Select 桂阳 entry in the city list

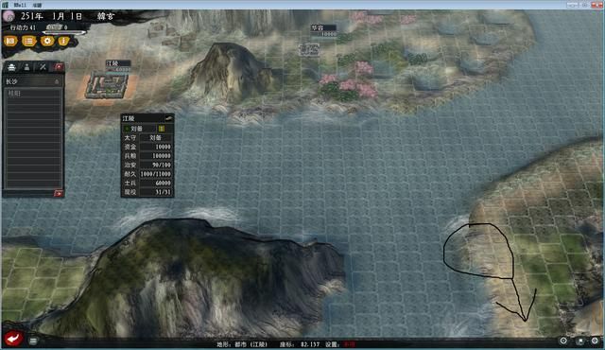(x=33, y=94)
